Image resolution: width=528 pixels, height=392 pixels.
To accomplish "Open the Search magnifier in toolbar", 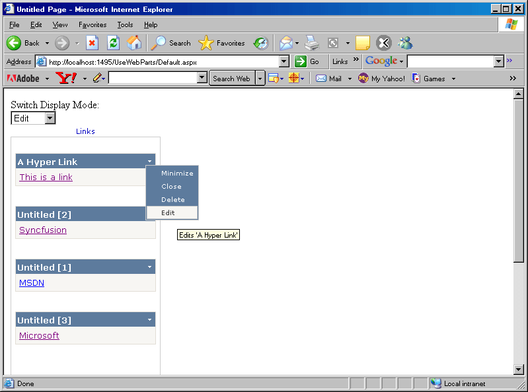I will (159, 43).
